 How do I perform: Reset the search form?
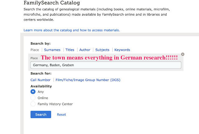[62, 115]
